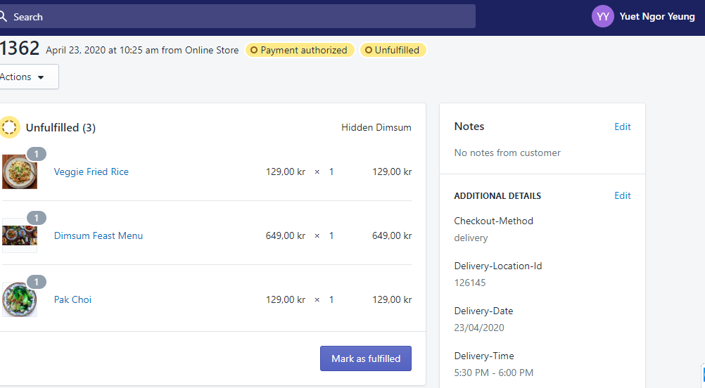The image size is (705, 388).
Task: Edit the customer Notes
Action: (622, 127)
